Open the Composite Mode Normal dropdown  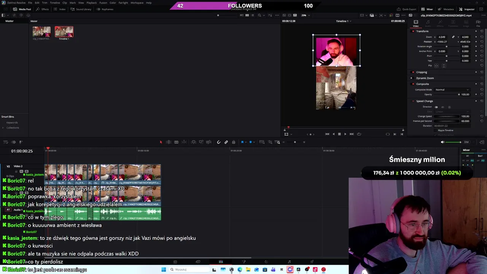453,90
